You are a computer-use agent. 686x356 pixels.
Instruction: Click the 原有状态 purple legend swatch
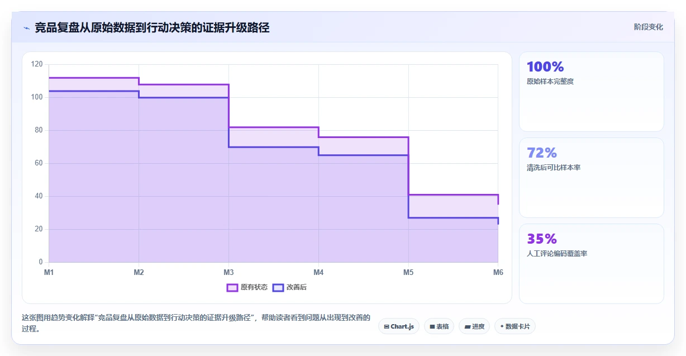click(x=232, y=287)
